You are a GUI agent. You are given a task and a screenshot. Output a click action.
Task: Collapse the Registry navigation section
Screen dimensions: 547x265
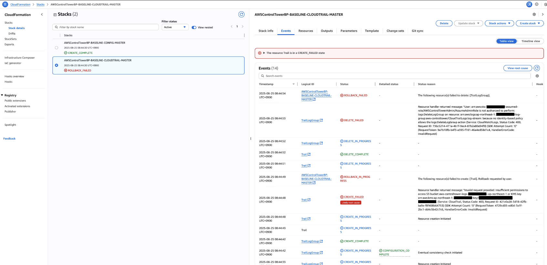2,95
